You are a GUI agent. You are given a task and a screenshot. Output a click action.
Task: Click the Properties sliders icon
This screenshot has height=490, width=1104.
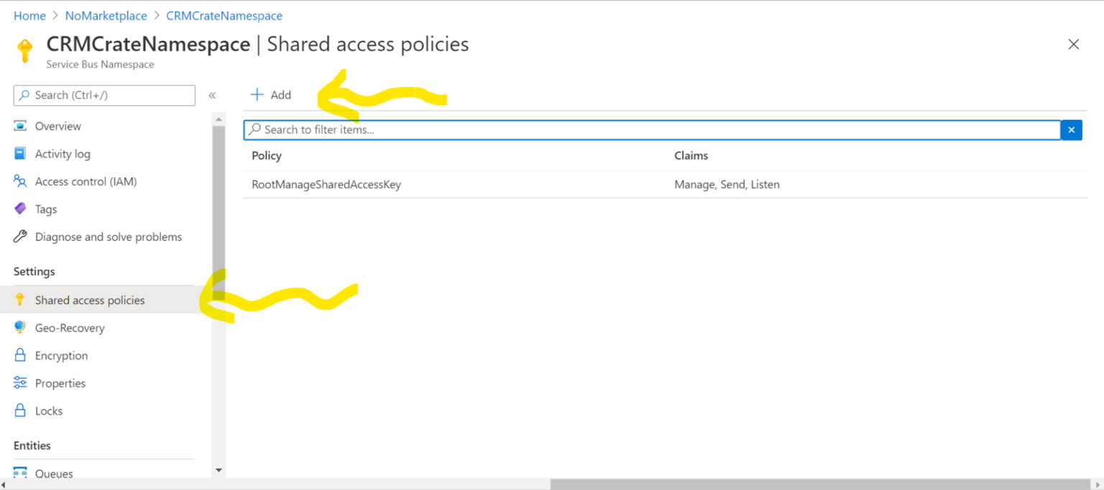(x=22, y=382)
